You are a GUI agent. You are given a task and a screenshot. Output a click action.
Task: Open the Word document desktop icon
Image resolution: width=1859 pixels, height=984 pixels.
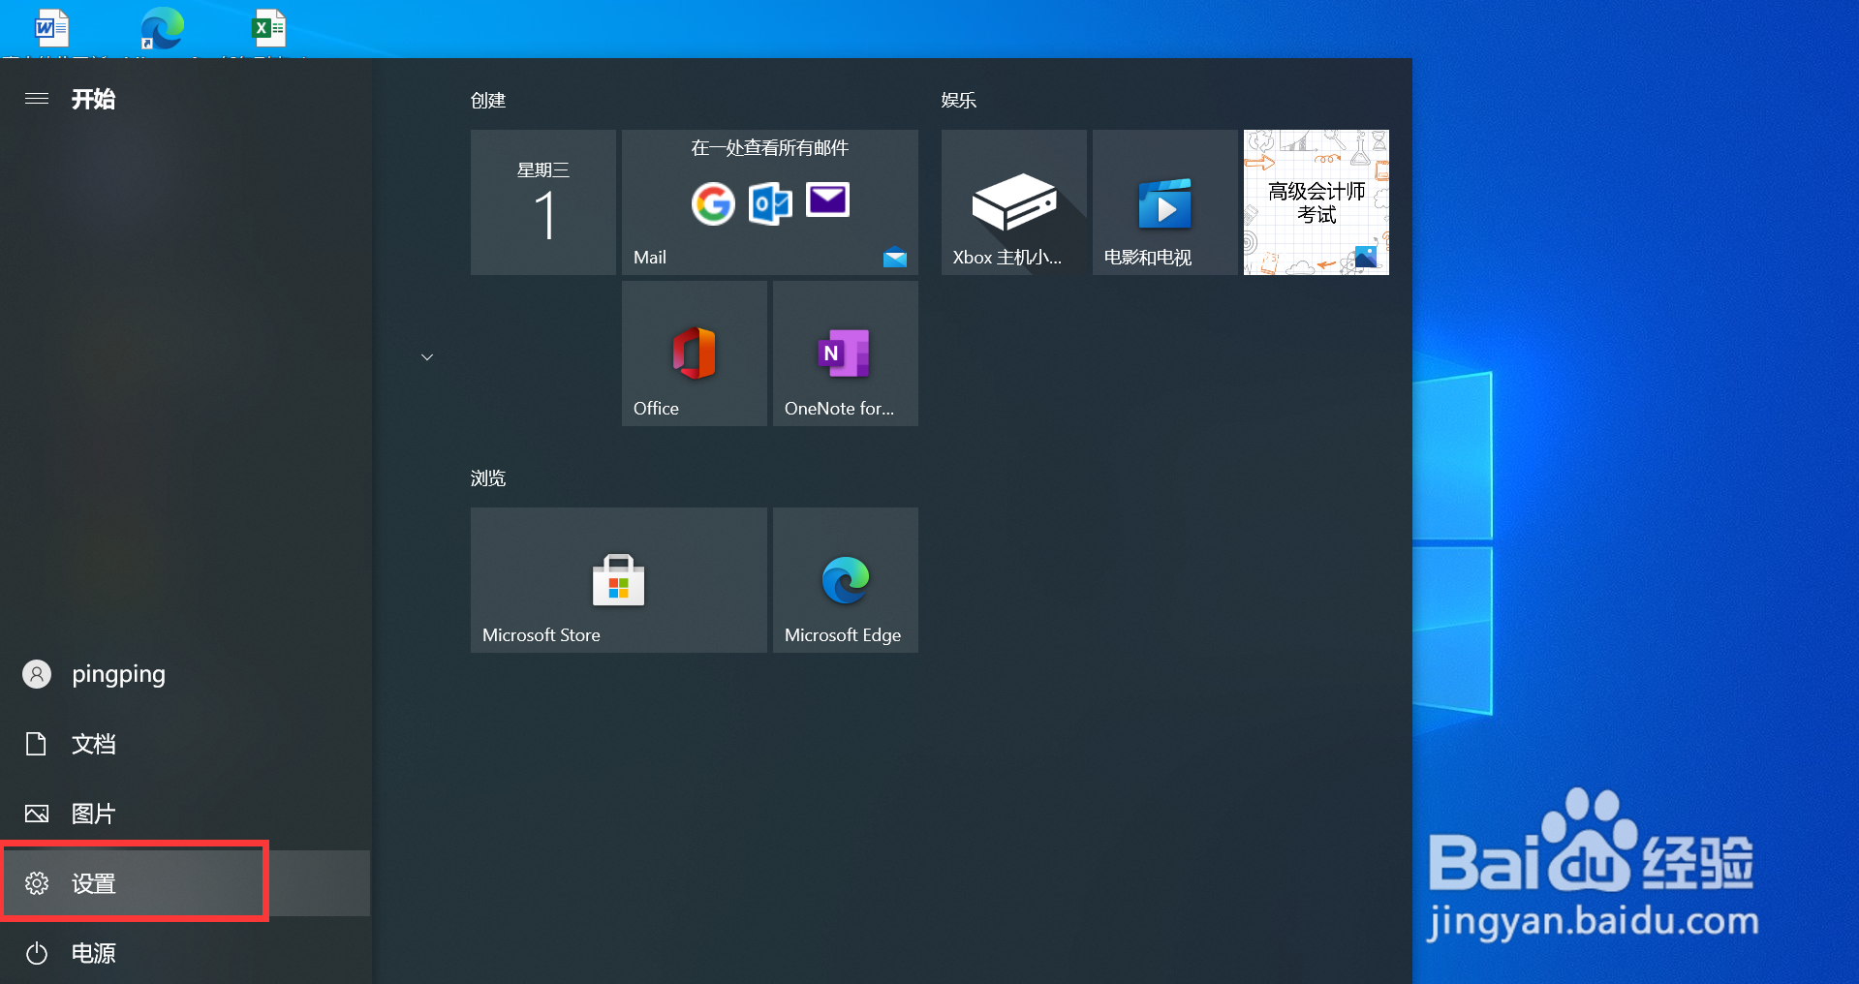pyautogui.click(x=52, y=28)
